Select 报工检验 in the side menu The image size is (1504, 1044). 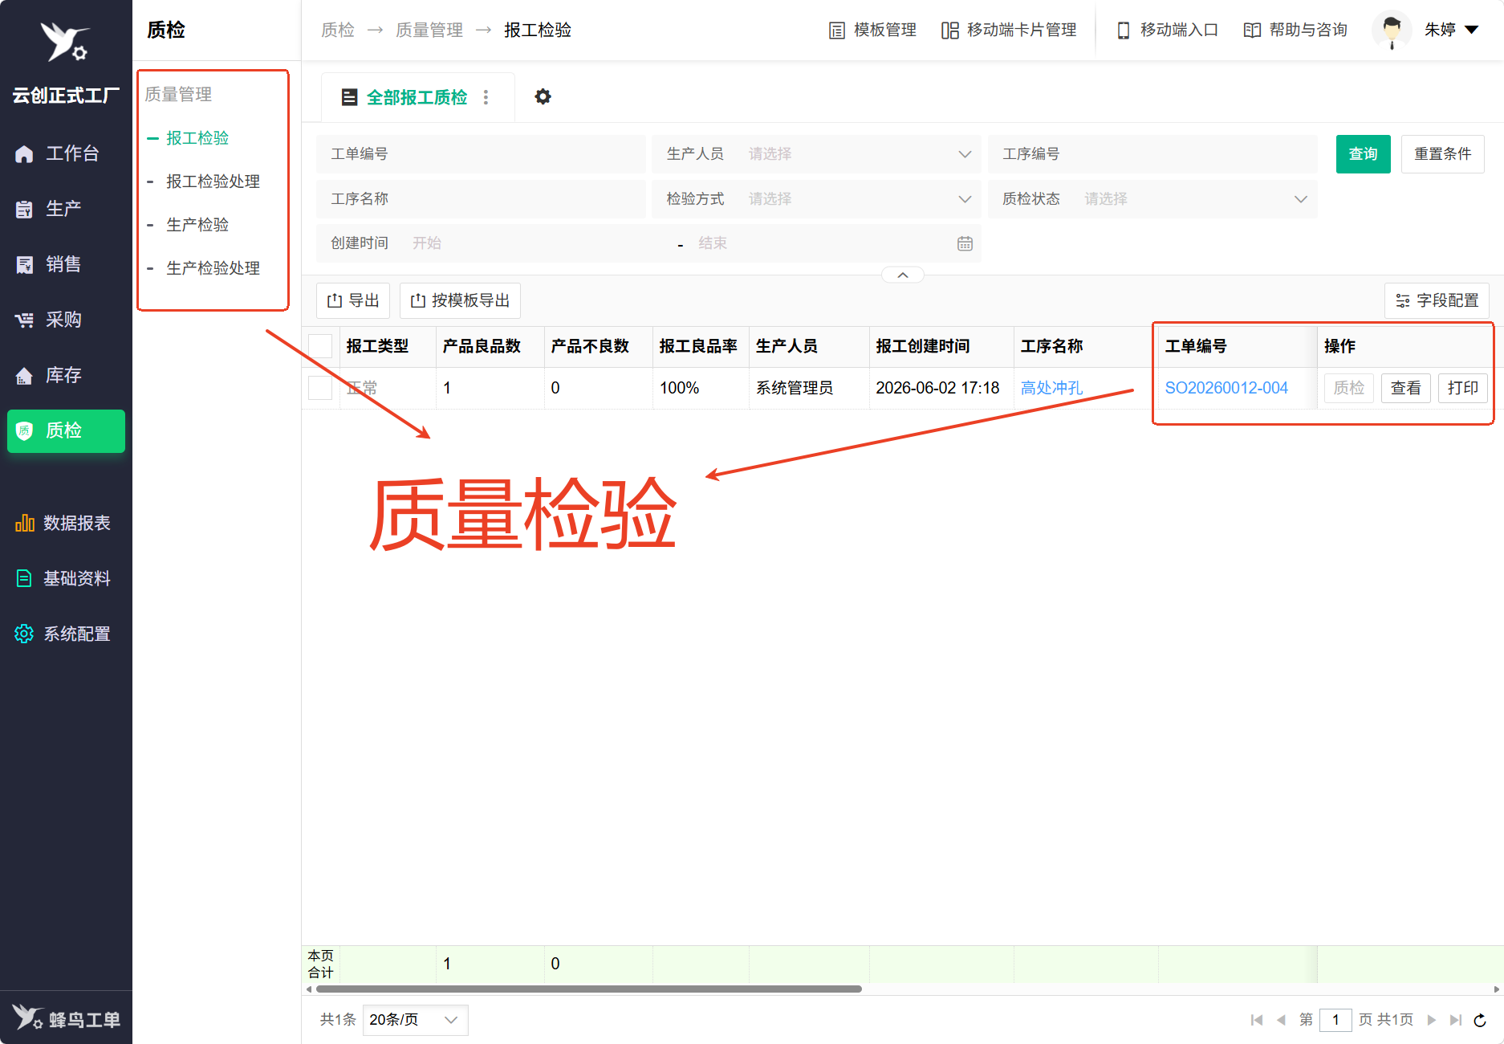197,138
